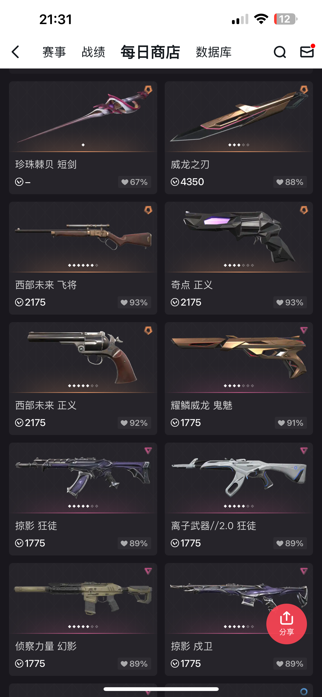Toggle the heart 91% on 耀鳞威龙 鬼魅
Image resolution: width=322 pixels, height=697 pixels.
point(291,423)
